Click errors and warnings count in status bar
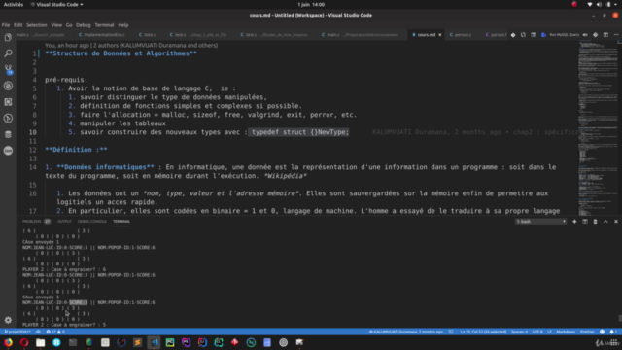This screenshot has width=622, height=350. [55, 332]
